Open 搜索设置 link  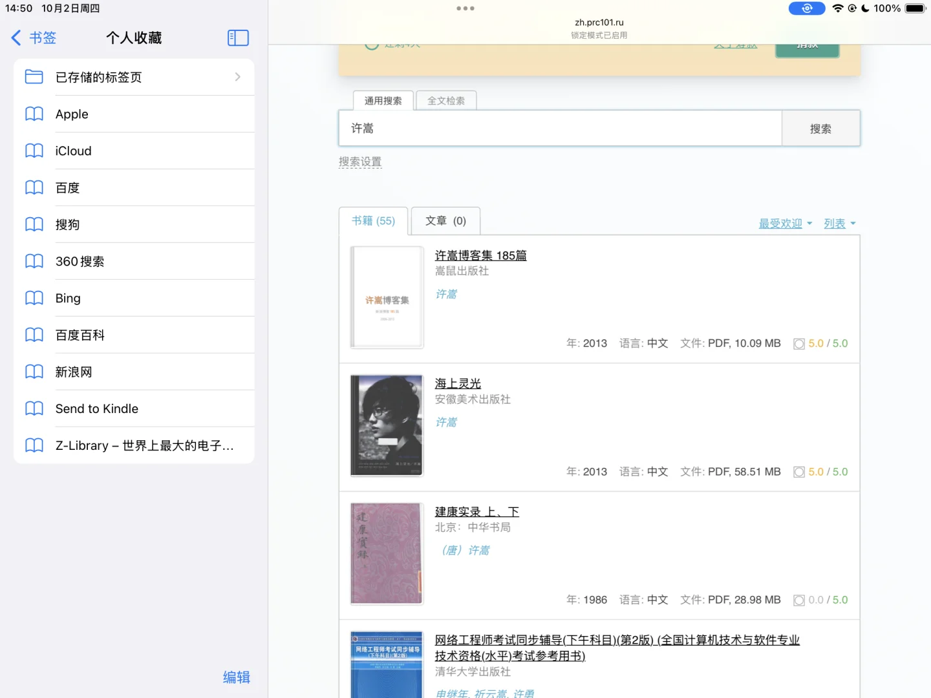click(x=360, y=162)
